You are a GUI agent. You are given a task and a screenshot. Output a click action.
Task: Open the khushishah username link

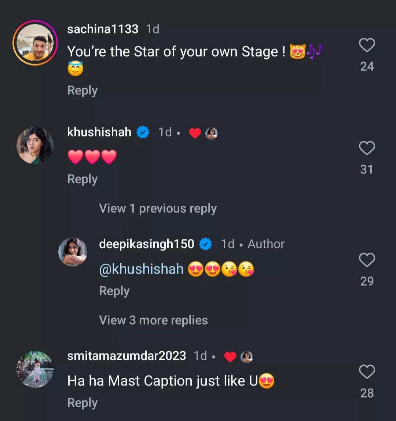[x=99, y=132]
